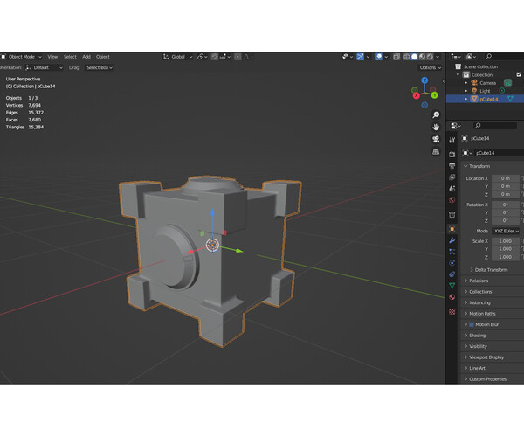Image resolution: width=524 pixels, height=437 pixels.
Task: Open the Object properties orange square tab
Action: (x=452, y=228)
